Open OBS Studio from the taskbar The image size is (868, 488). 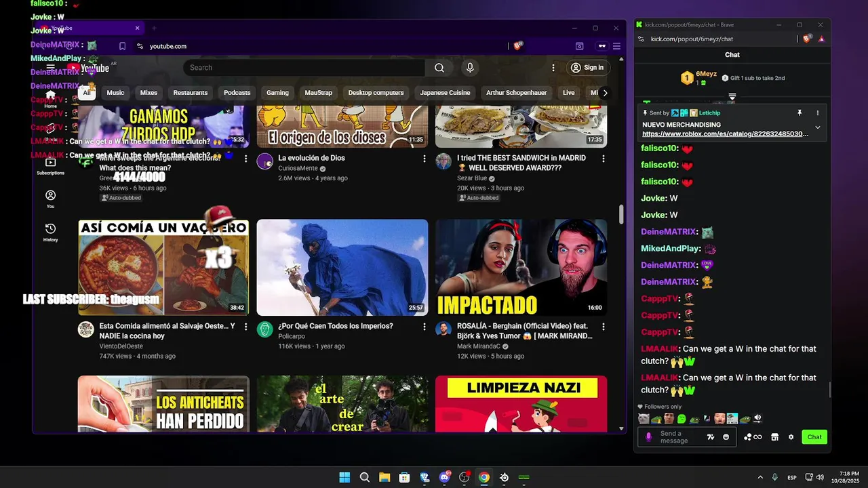click(465, 477)
